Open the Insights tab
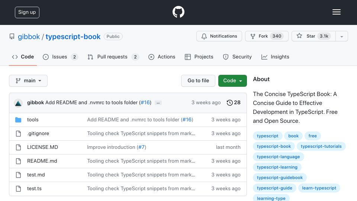The image size is (357, 201). [x=275, y=57]
